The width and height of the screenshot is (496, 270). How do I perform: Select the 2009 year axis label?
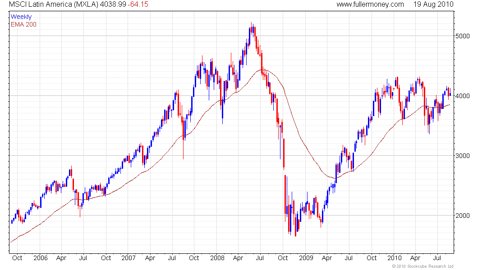(306, 258)
